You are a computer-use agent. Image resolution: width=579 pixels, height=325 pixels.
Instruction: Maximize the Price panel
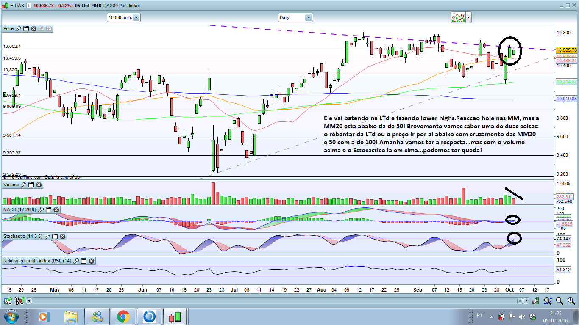pyautogui.click(x=26, y=29)
